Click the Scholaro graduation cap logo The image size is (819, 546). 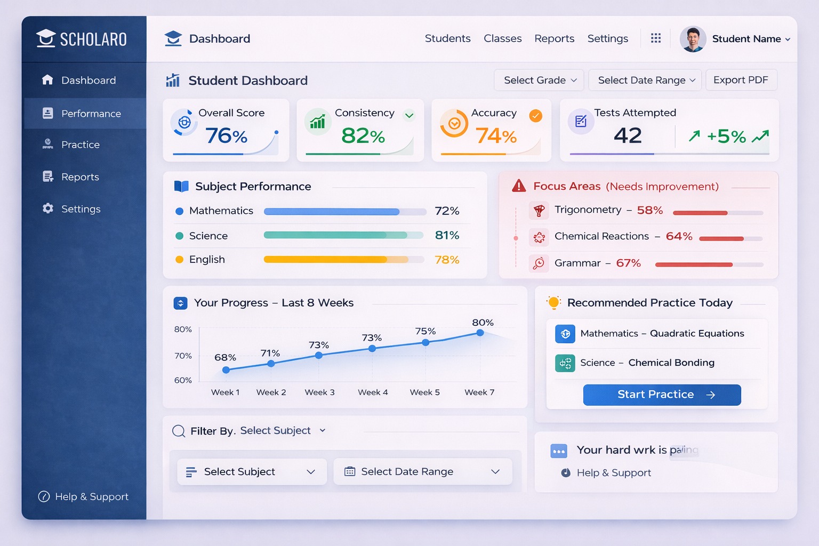tap(45, 38)
